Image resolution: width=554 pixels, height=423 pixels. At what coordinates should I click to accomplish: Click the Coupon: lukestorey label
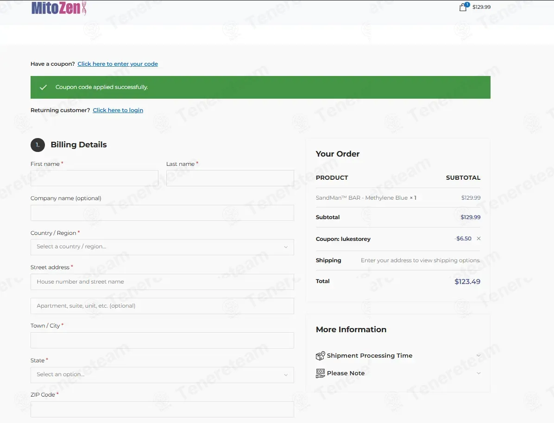[x=343, y=239]
